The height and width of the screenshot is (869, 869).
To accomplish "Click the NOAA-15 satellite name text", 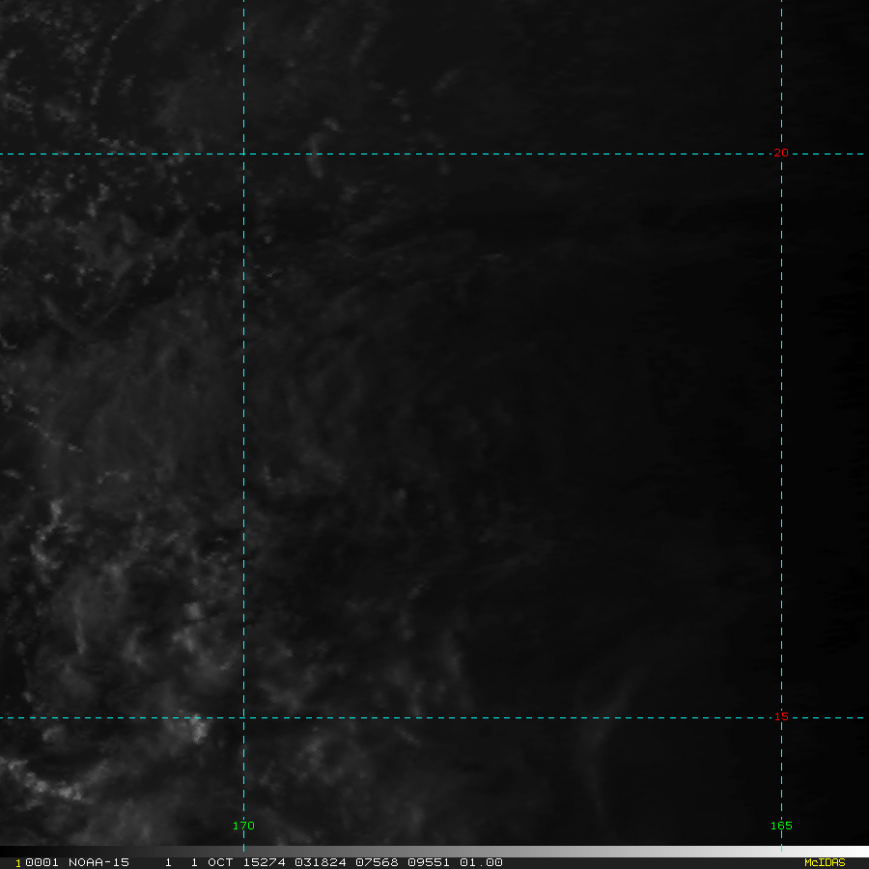I will (x=98, y=862).
